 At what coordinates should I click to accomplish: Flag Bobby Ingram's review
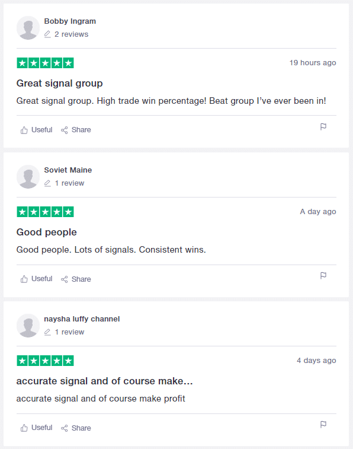tap(323, 126)
